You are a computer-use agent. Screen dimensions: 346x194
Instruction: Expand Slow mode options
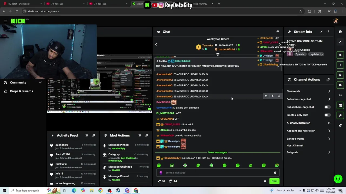pos(329,91)
